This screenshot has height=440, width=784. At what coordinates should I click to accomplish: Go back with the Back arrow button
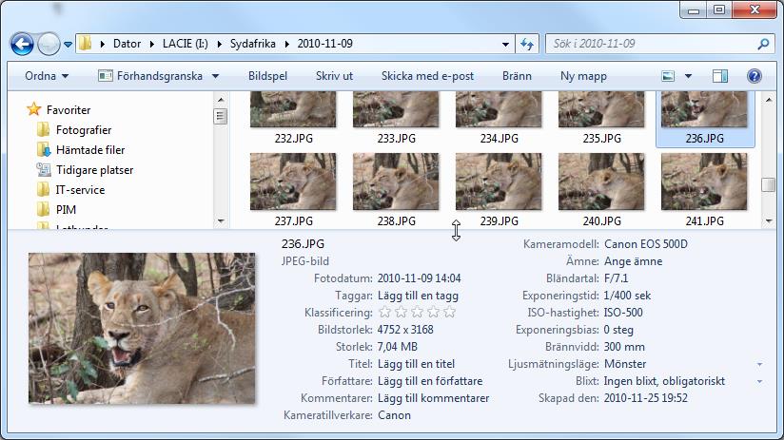pyautogui.click(x=22, y=44)
